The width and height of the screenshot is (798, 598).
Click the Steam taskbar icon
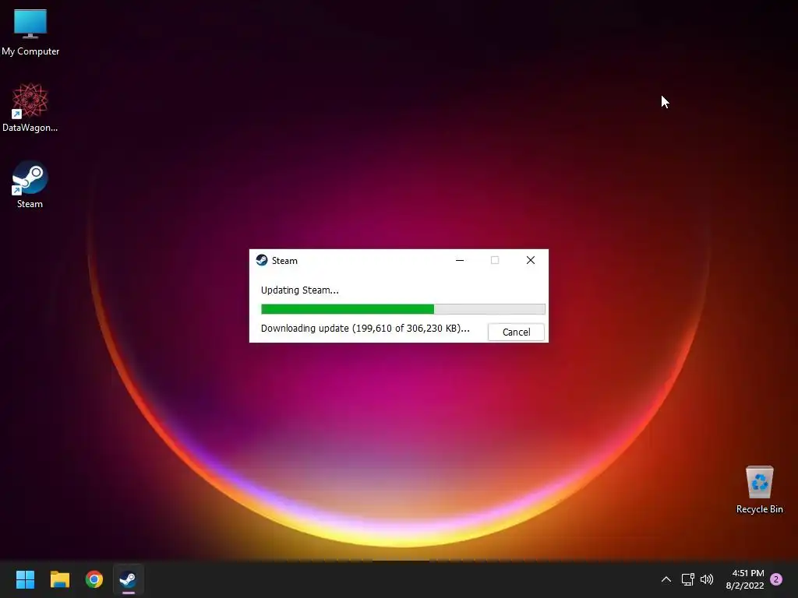[x=129, y=579]
